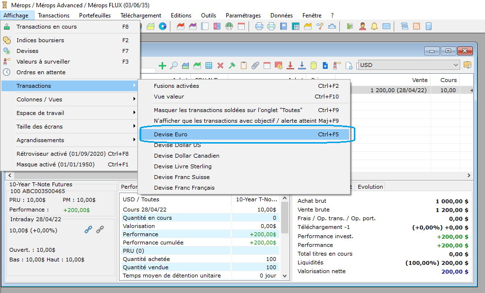This screenshot has height=293, width=485.
Task: Click the yellow database cylinder icon
Action: 313,65
